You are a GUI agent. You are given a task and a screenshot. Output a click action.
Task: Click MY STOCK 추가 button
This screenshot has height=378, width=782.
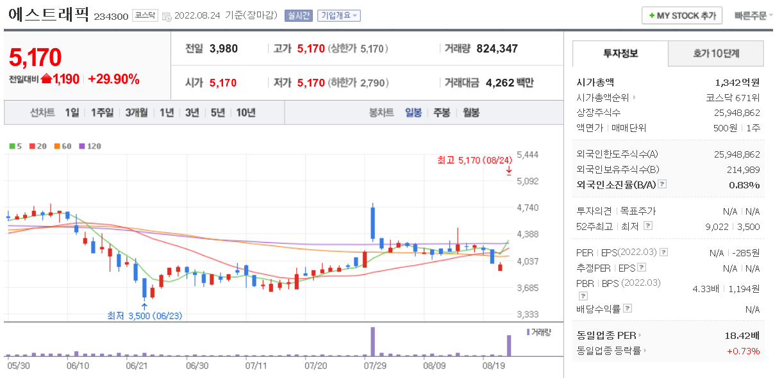point(682,15)
